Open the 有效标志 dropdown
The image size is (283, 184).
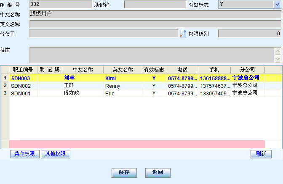coord(277,5)
